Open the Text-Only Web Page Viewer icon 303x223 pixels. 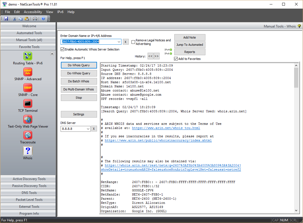point(28,119)
